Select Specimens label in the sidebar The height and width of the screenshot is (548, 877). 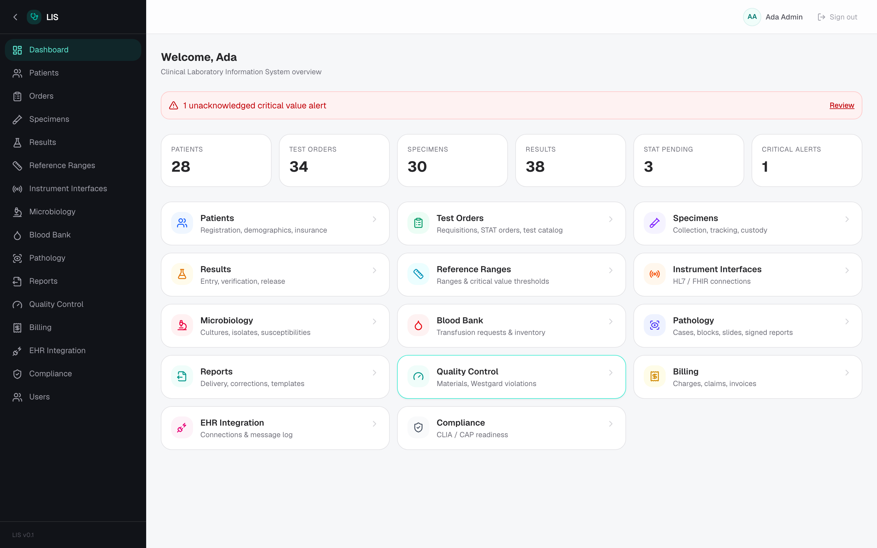[x=49, y=119]
